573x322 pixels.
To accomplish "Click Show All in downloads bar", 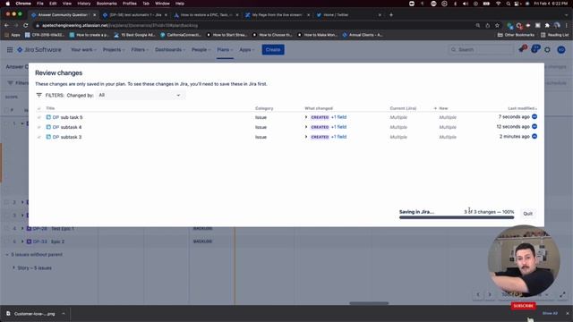I will click(550, 313).
